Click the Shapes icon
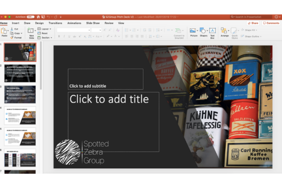282x188 pixels. point(203,31)
